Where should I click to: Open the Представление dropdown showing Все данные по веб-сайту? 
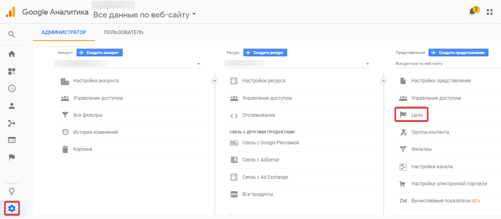tap(448, 64)
